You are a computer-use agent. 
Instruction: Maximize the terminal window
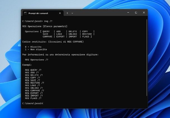pos(136,13)
